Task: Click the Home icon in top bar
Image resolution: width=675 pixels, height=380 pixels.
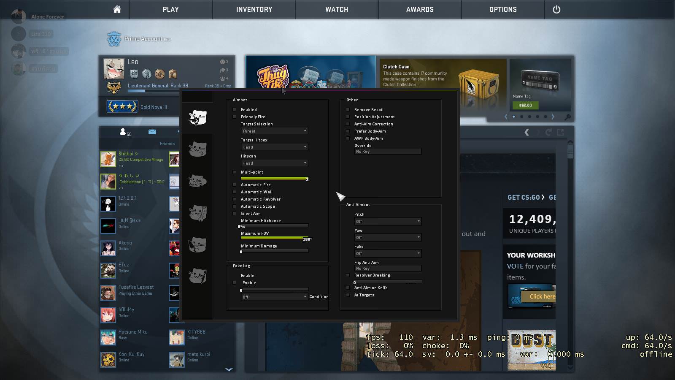Action: click(117, 9)
